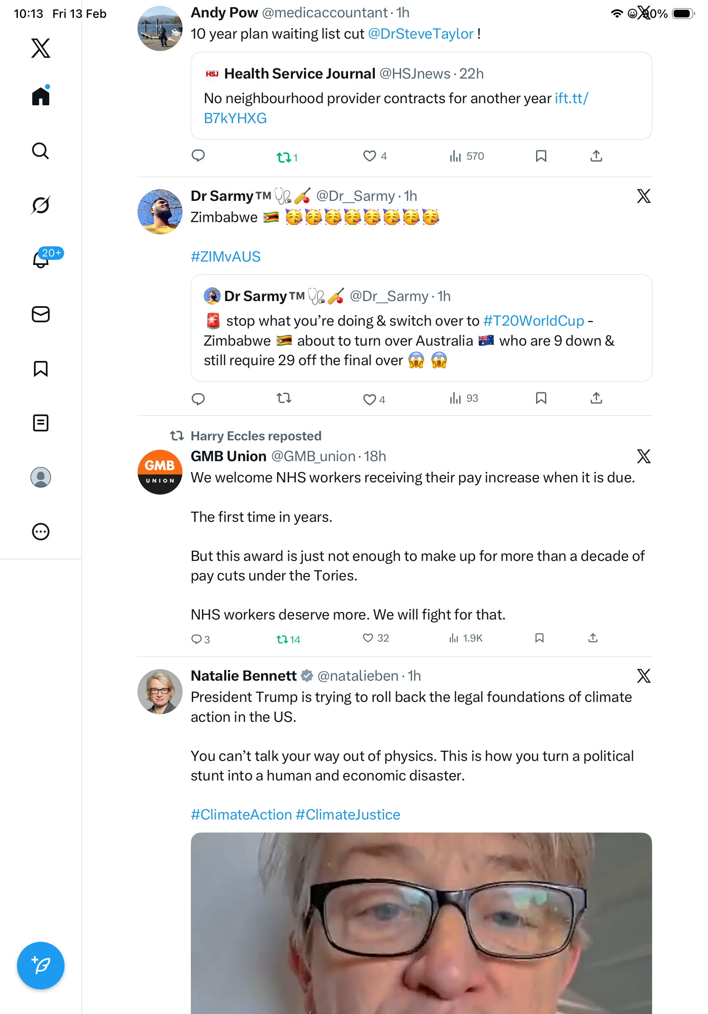Open the Grok icon in sidebar
Viewport: 708px width, 1014px height.
click(x=41, y=205)
